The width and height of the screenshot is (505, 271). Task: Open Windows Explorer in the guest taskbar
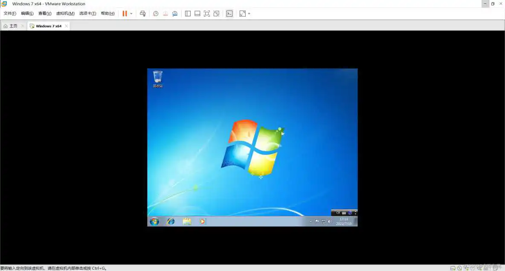click(187, 221)
